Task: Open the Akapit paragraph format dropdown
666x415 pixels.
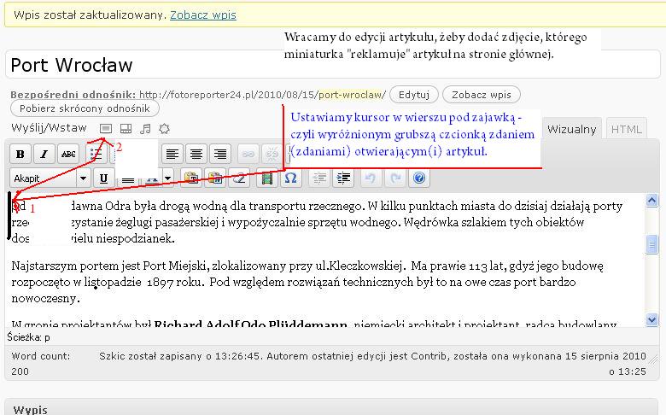Action: coord(50,178)
